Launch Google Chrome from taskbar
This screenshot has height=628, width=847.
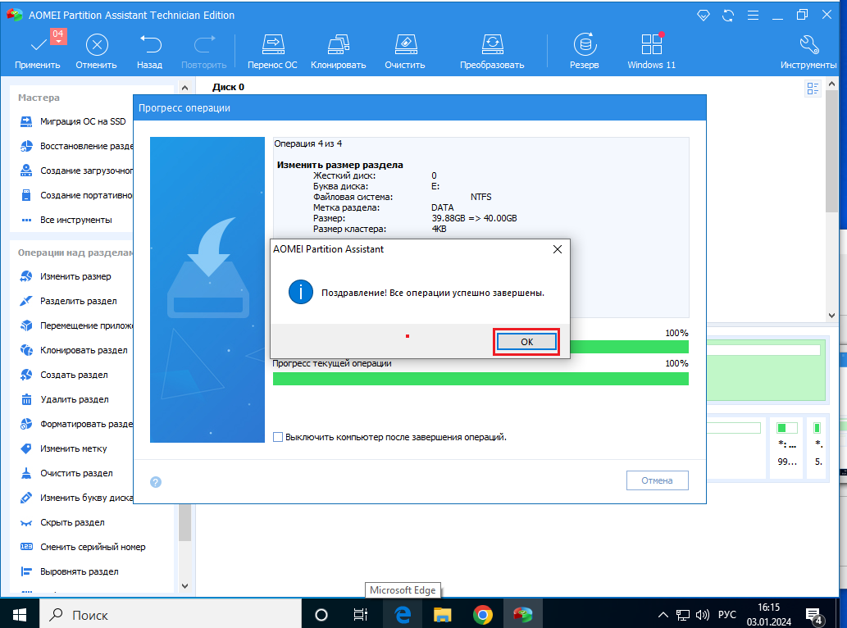(x=482, y=615)
